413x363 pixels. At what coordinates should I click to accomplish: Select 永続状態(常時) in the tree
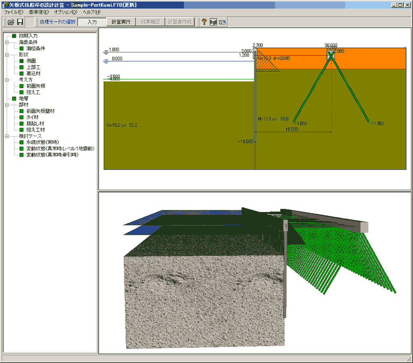[x=42, y=142]
